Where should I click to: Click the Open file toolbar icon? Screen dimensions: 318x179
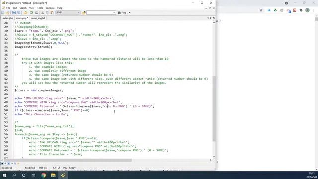8,13
